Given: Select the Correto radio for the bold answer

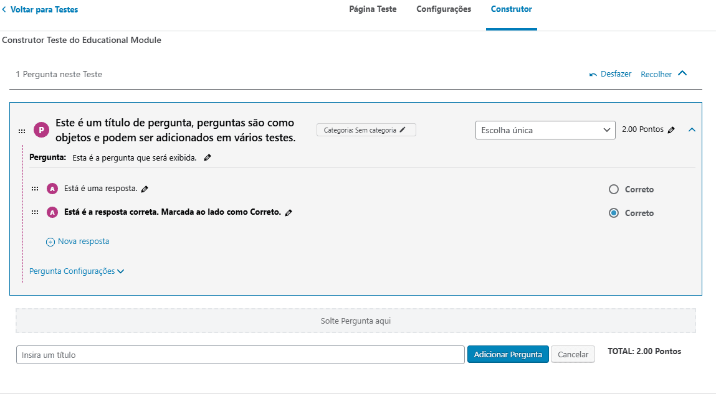Looking at the screenshot, I should coord(614,213).
